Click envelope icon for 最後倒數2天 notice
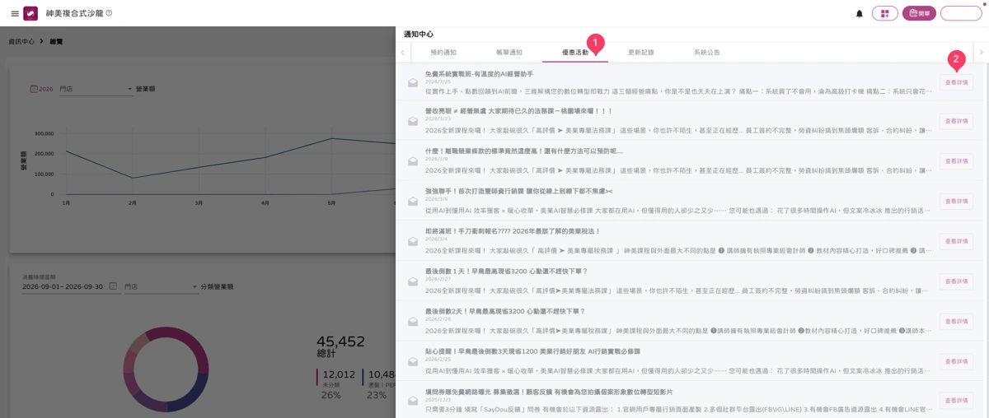Screen dimensions: 989x418 pyautogui.click(x=413, y=322)
